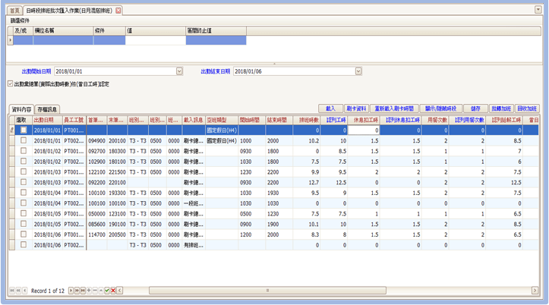Click the 重新載入刷卡時間 button

[x=394, y=108]
